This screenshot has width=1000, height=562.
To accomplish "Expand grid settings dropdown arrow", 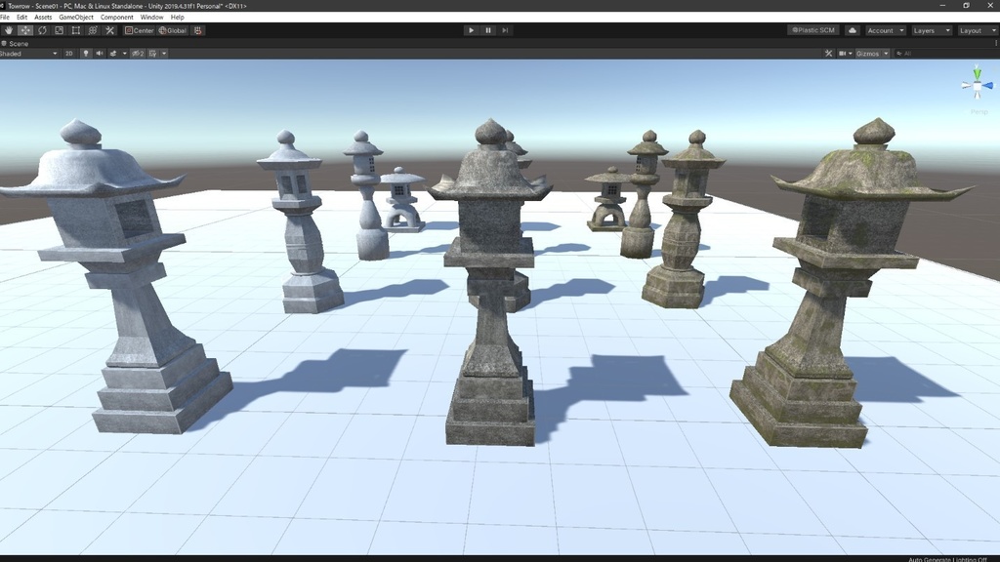I will [164, 54].
